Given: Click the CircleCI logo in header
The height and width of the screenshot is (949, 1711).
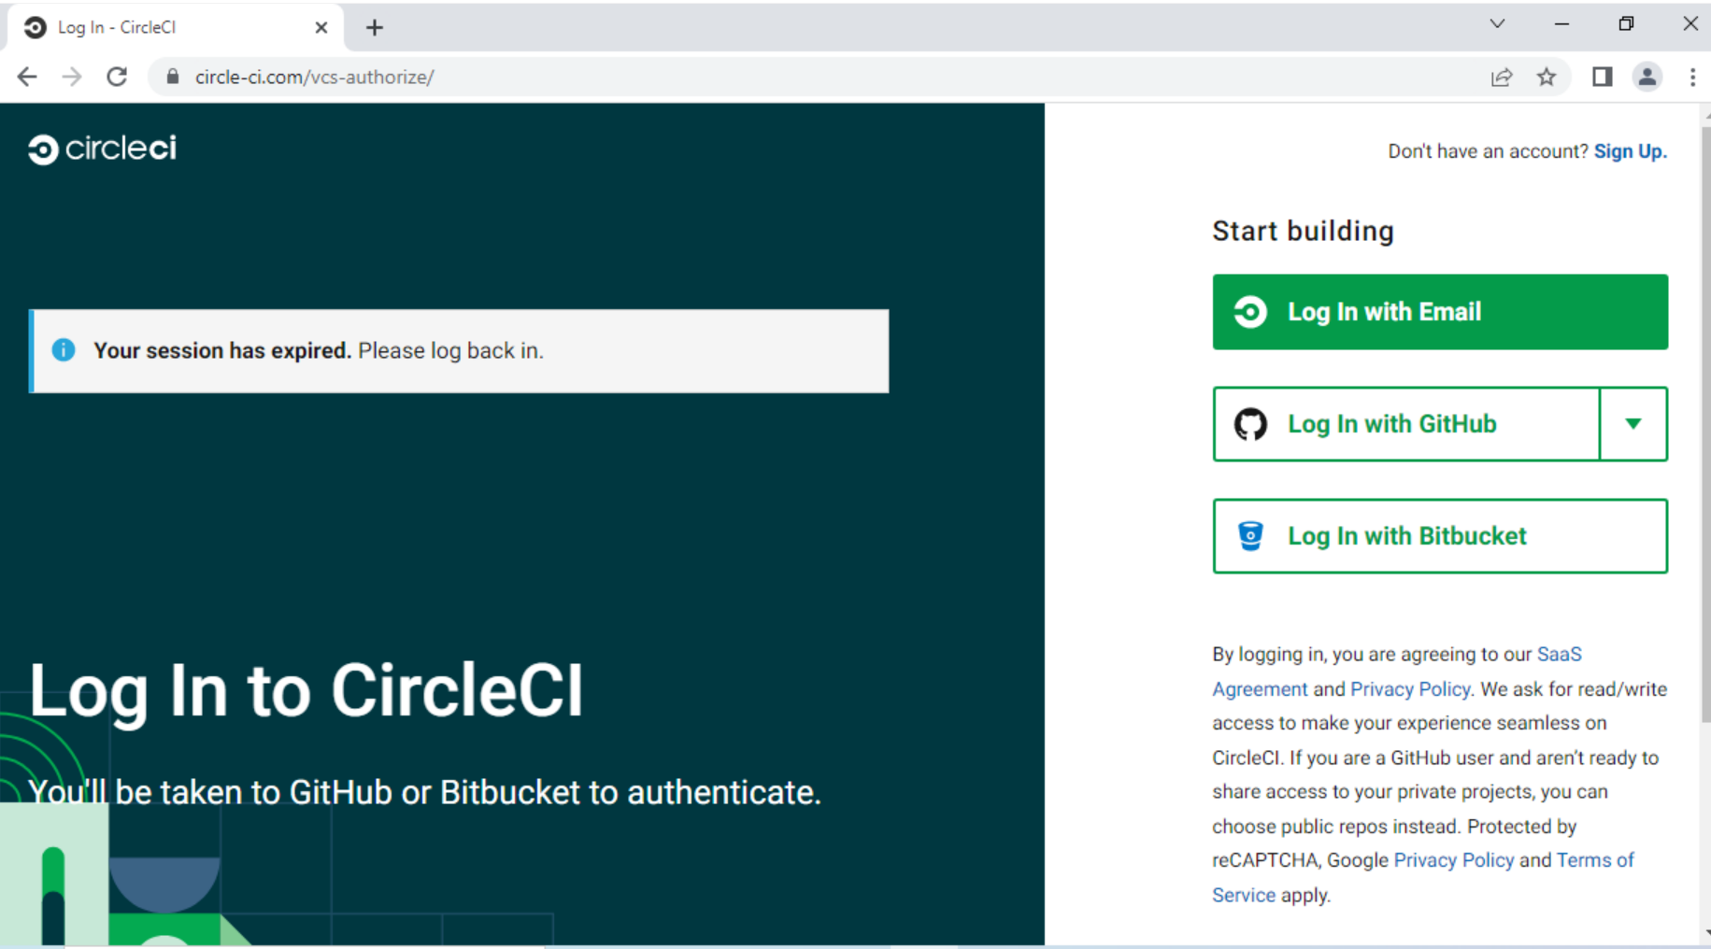Looking at the screenshot, I should tap(103, 149).
